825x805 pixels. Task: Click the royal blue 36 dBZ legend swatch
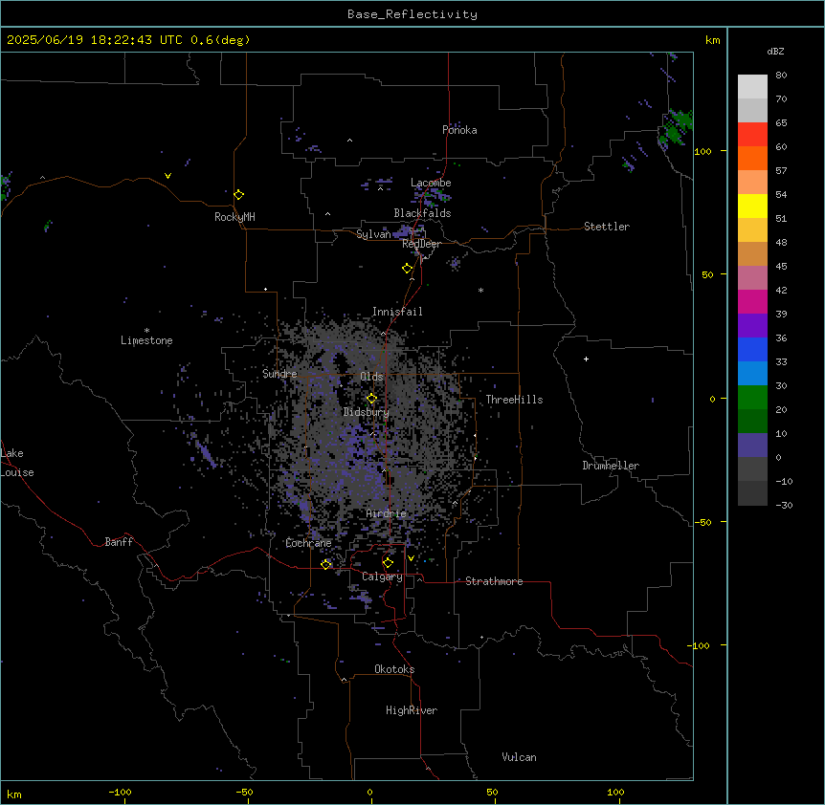pyautogui.click(x=752, y=349)
